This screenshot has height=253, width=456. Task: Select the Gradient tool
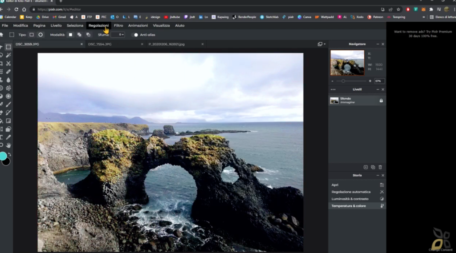pos(8,121)
